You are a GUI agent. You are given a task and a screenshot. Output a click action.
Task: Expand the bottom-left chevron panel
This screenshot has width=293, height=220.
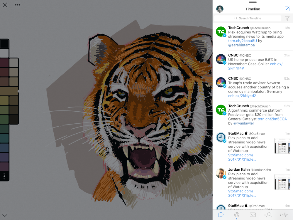point(5,215)
